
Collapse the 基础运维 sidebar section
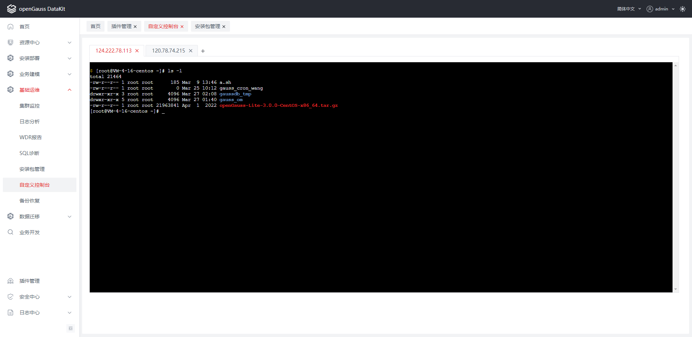tap(69, 90)
